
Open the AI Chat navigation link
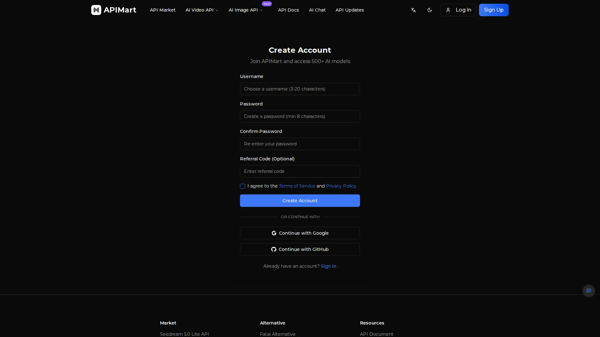pyautogui.click(x=317, y=10)
